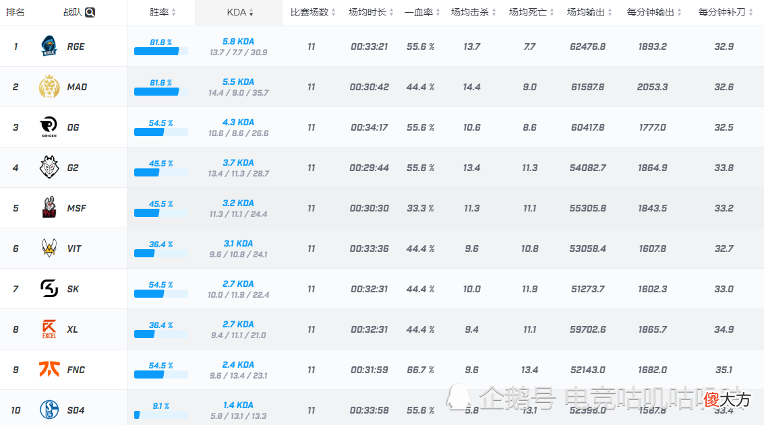Click the 00:29:44 average duration cell
Viewport: 764px width, 425px height.
click(x=370, y=168)
